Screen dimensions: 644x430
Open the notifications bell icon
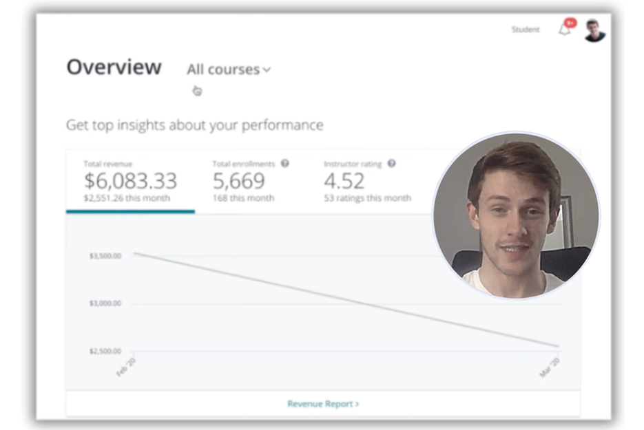coord(565,30)
